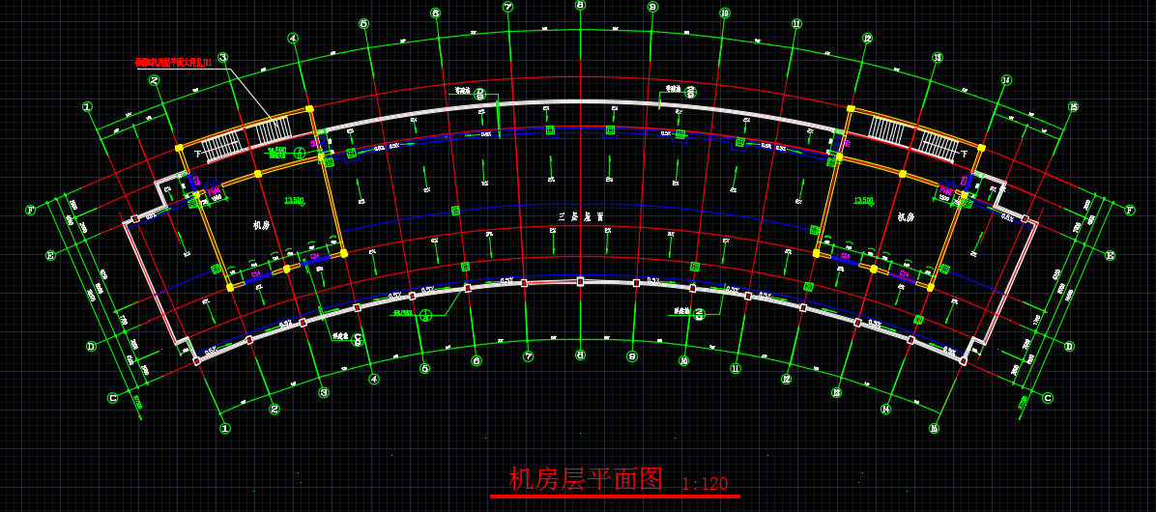Click axis bubble 6 on the lower arc
The width and height of the screenshot is (1156, 512).
tap(477, 361)
